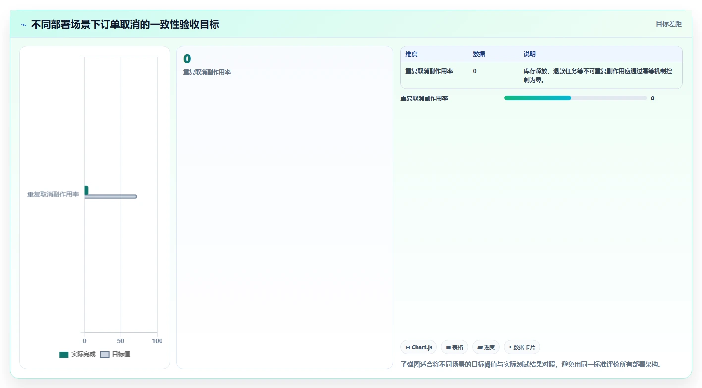Click the progress value 0 beside the bar

tap(652, 98)
